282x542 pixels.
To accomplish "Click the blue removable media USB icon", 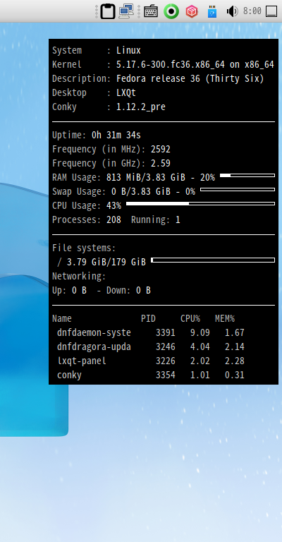I will tap(212, 11).
